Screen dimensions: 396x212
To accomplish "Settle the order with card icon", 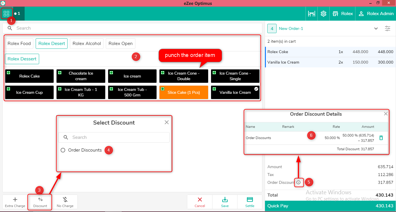I will 250,202.
